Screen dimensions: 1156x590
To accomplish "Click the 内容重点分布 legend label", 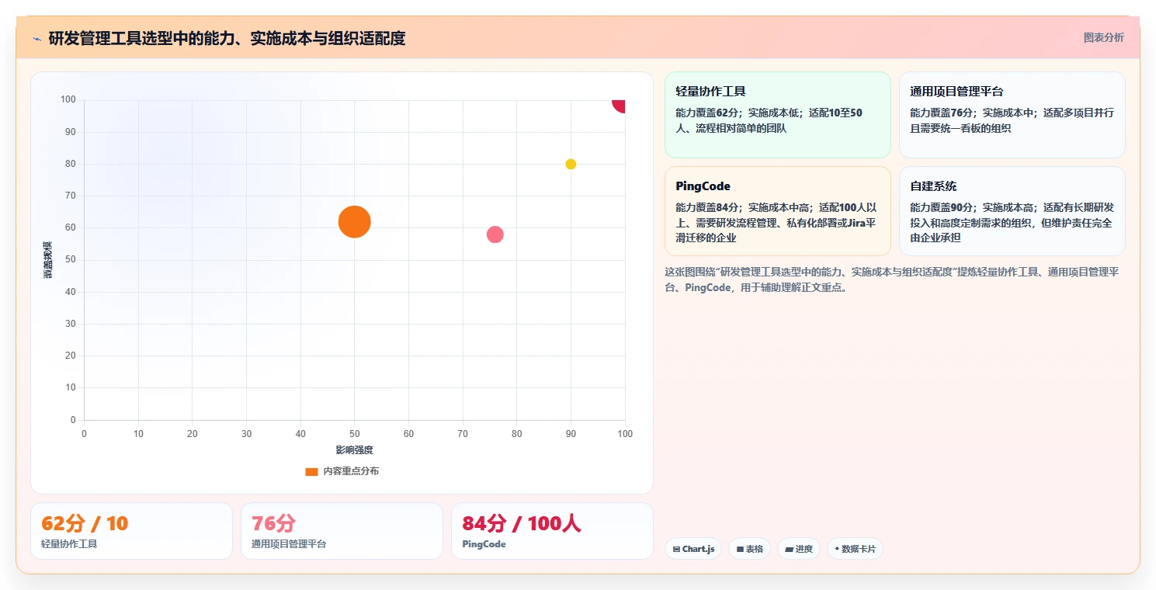I will [351, 471].
